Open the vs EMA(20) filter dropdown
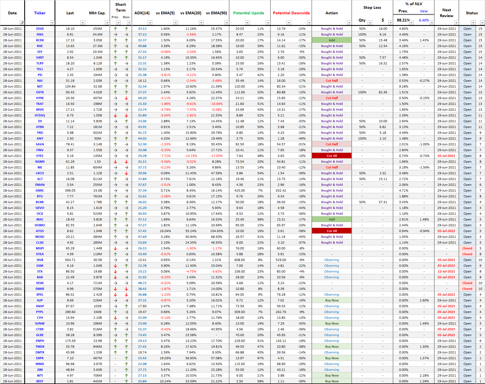Screen dimensions: 485x384 201,23
